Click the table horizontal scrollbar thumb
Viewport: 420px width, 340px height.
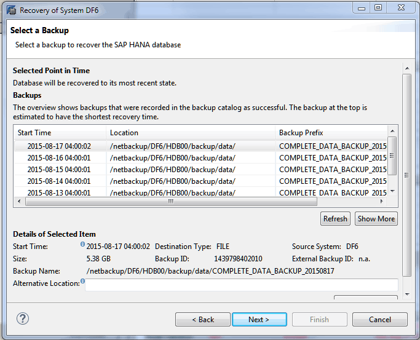[171, 201]
